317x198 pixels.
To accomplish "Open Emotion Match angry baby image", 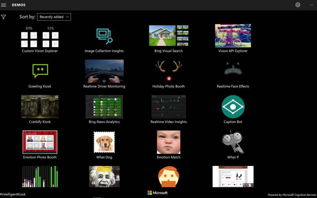I will coord(169,142).
